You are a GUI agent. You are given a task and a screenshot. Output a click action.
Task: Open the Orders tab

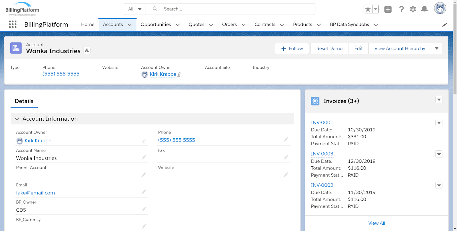229,25
